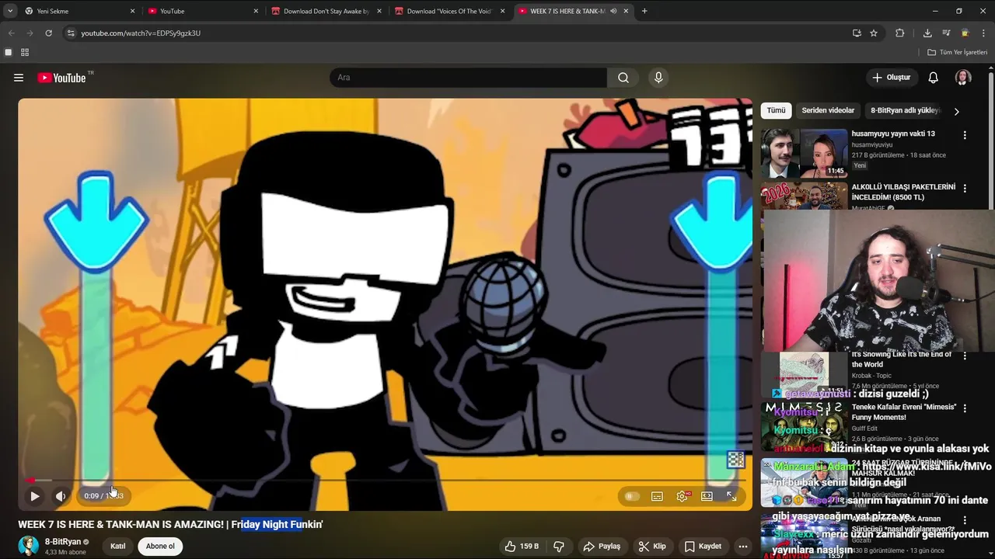Image resolution: width=995 pixels, height=559 pixels.
Task: Open options for Teneke Kafalar Evreni video
Action: 965,408
